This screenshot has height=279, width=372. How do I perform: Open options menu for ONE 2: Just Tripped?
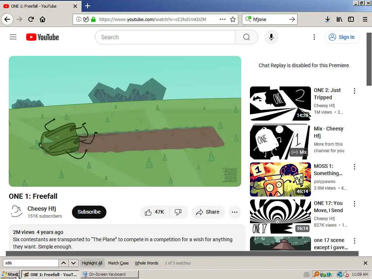click(355, 90)
